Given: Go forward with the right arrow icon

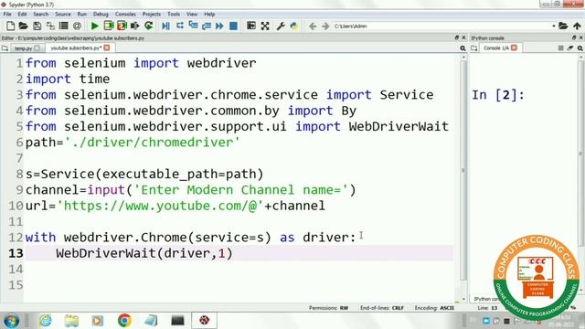Looking at the screenshot, I should point(325,27).
